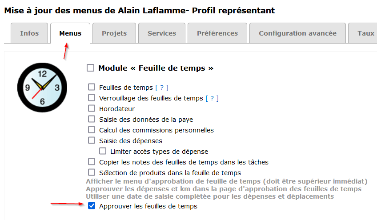Open the Configuration avancée tab

pyautogui.click(x=298, y=33)
